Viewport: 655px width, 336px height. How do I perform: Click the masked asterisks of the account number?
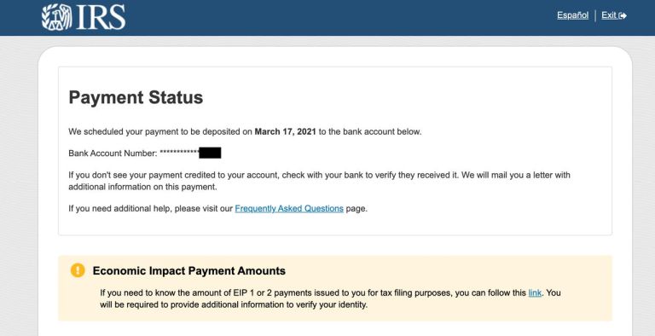[x=180, y=152]
